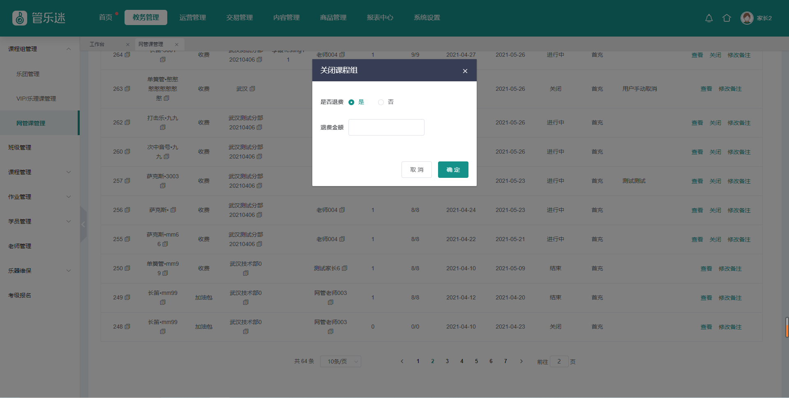
Task: Open the 运营管理 top menu
Action: click(193, 18)
